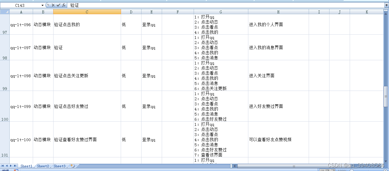Expand the formula bar chevron
This screenshot has width=389, height=171.
pos(386,5)
